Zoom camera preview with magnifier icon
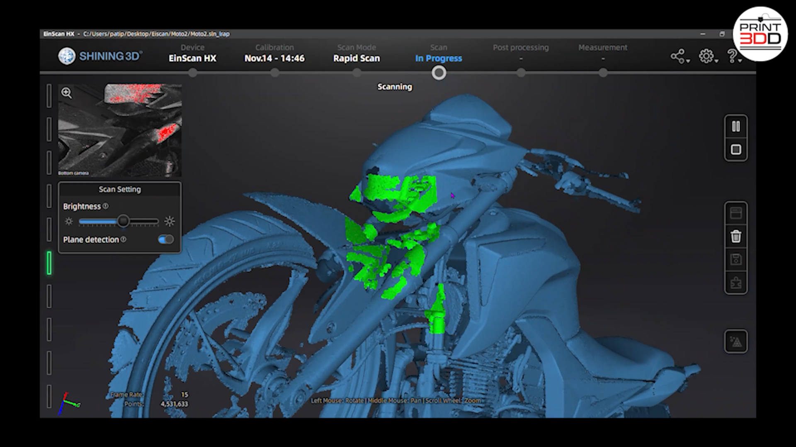The height and width of the screenshot is (447, 796). click(x=67, y=93)
